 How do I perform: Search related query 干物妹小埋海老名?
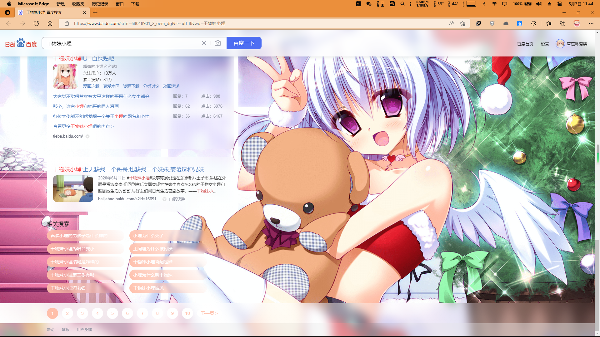(85, 288)
